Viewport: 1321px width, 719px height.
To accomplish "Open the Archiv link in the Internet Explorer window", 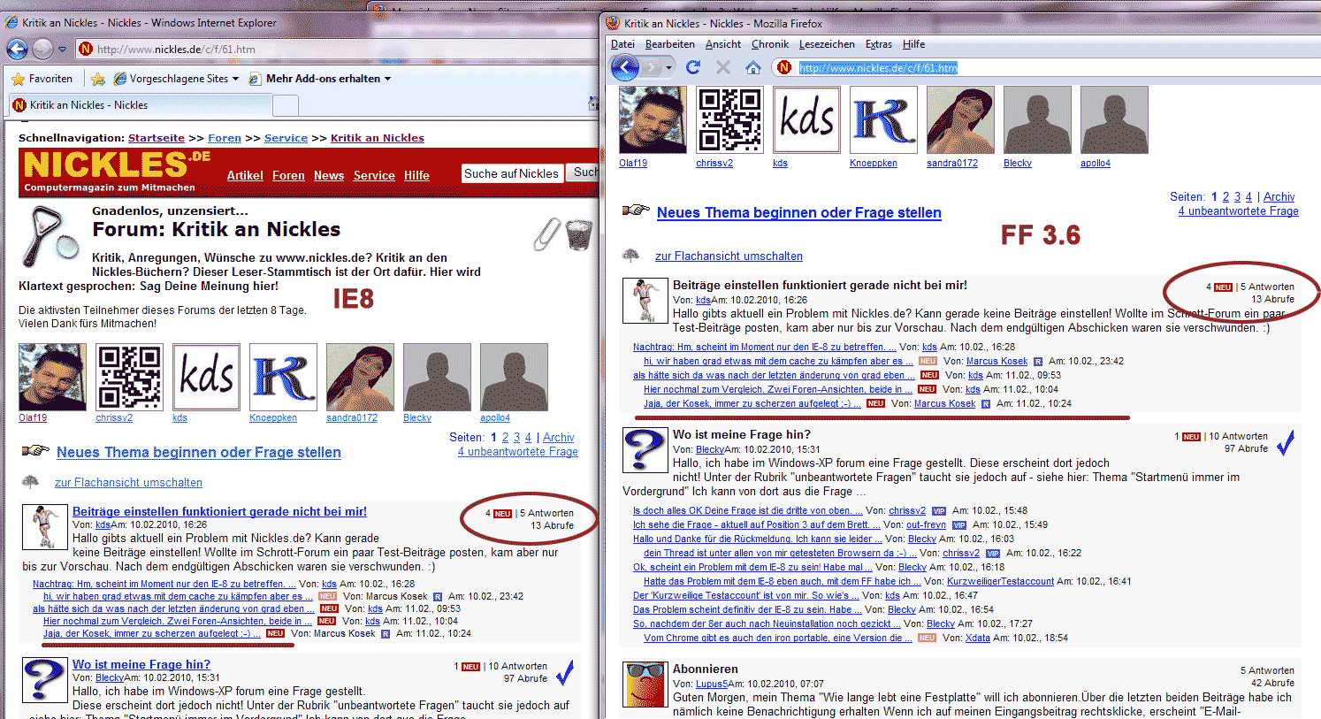I will click(x=559, y=438).
